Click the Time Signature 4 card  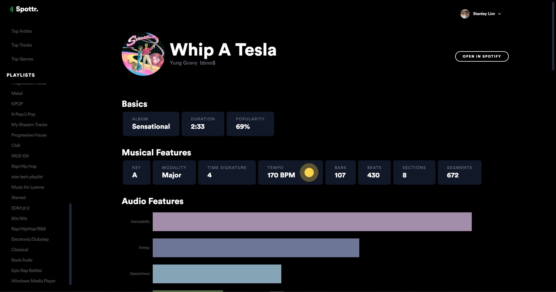click(x=227, y=172)
